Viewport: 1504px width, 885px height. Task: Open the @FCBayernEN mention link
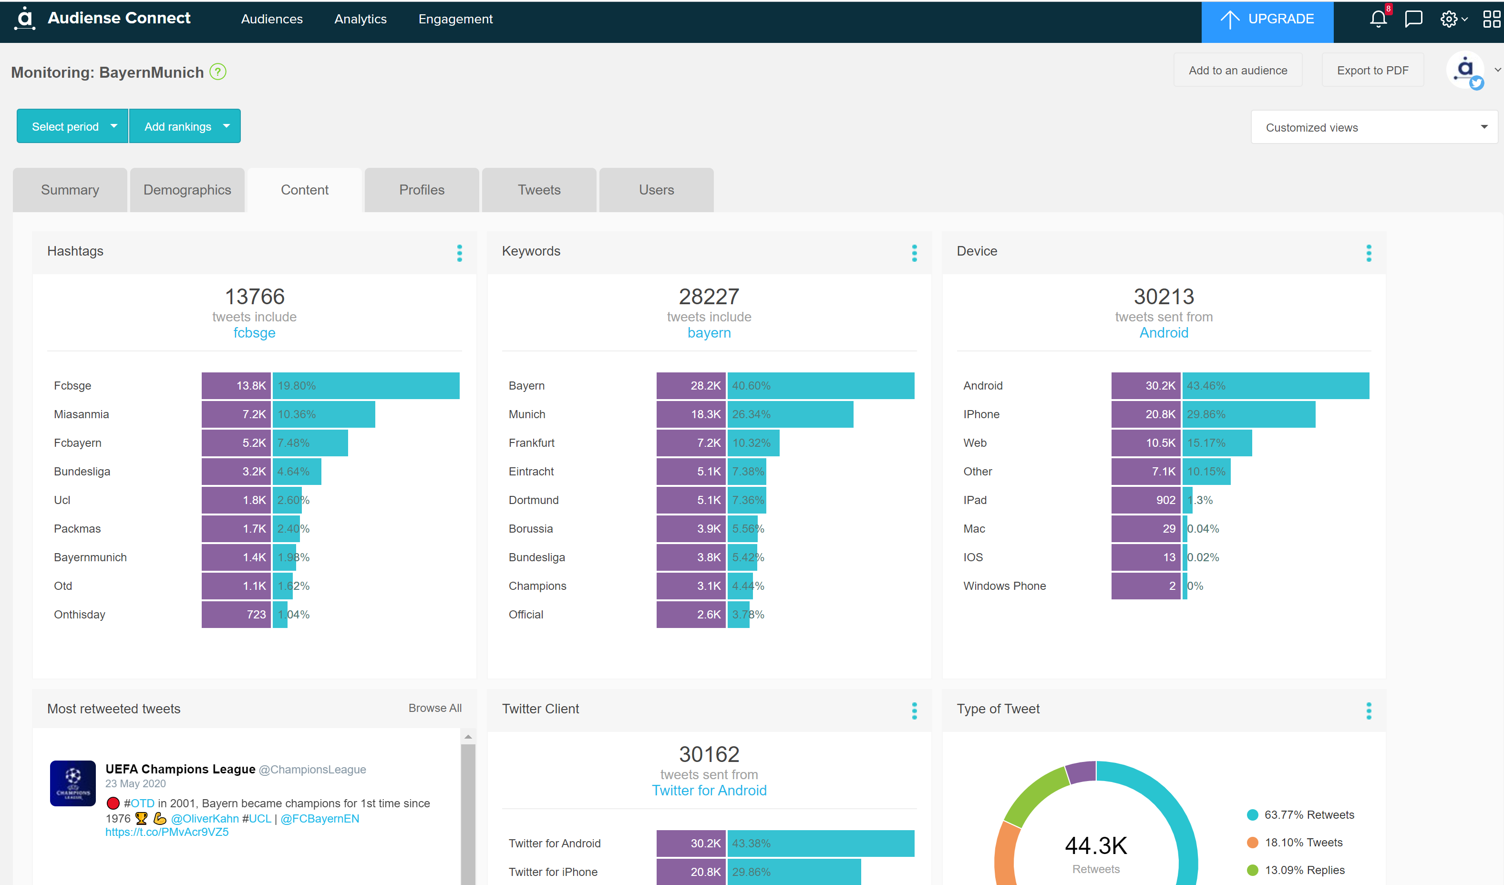pos(320,818)
